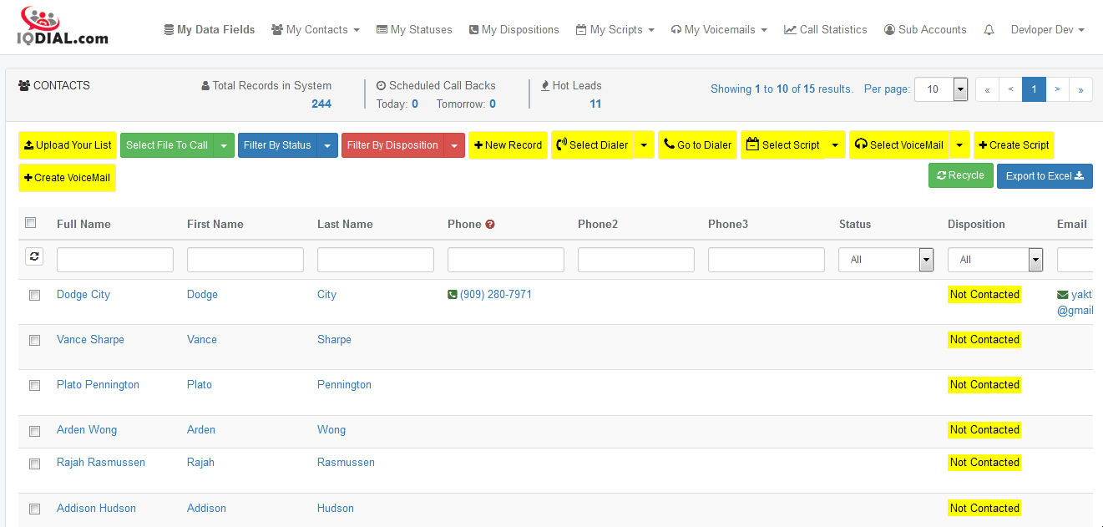Image resolution: width=1103 pixels, height=527 pixels.
Task: Expand Select File To Call dropdown arrow
Action: 224,145
